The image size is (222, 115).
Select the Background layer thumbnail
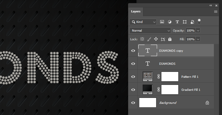click(148, 103)
